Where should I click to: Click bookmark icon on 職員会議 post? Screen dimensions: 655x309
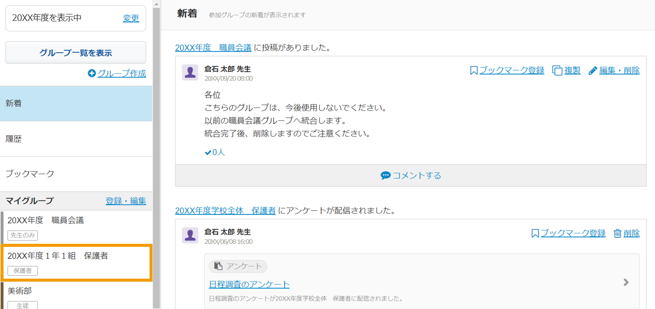pos(474,71)
